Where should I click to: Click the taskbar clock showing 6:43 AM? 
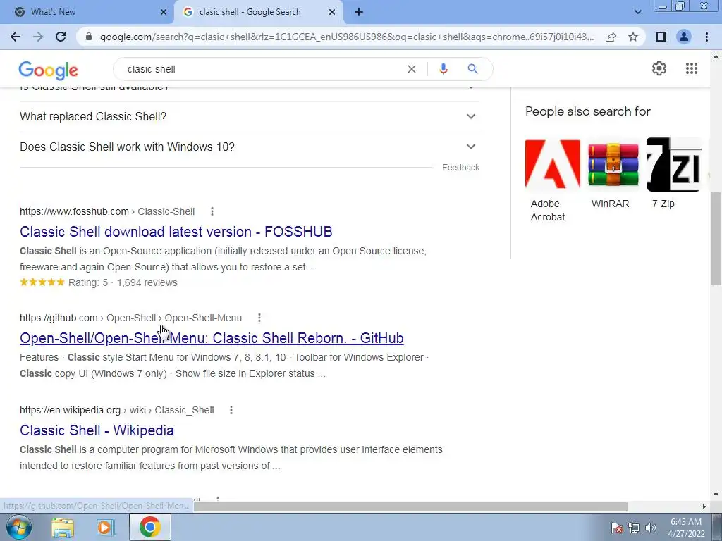686,528
